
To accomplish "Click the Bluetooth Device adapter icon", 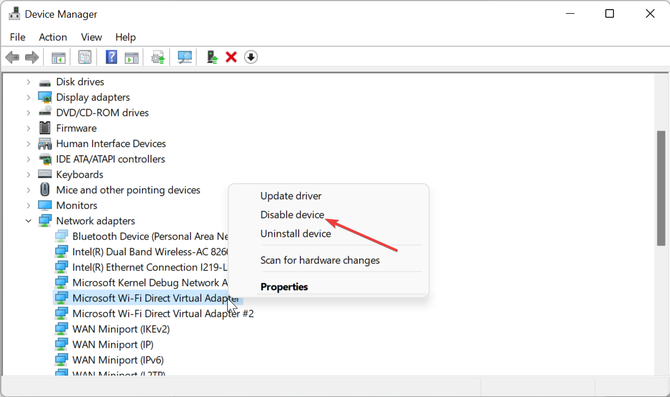I will pos(61,236).
